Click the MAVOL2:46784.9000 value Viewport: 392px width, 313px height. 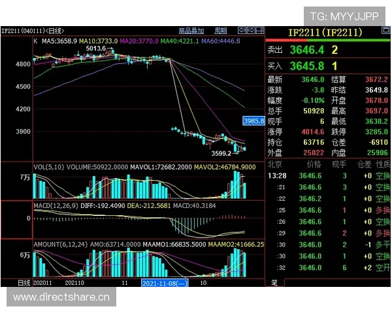click(x=225, y=167)
